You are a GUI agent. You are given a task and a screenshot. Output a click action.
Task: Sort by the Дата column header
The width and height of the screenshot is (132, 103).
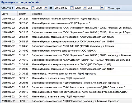coord(9,14)
